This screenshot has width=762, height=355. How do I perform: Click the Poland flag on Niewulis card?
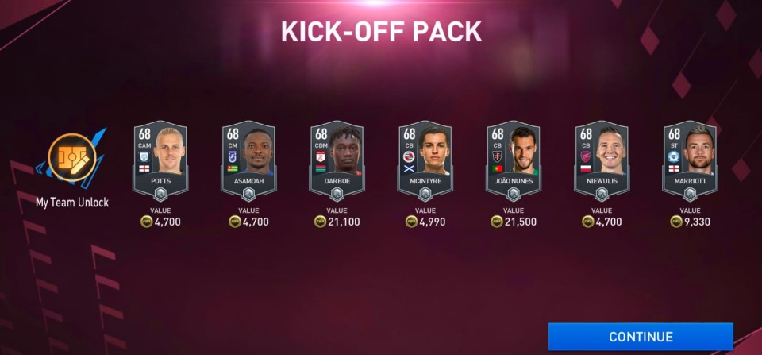pos(586,168)
